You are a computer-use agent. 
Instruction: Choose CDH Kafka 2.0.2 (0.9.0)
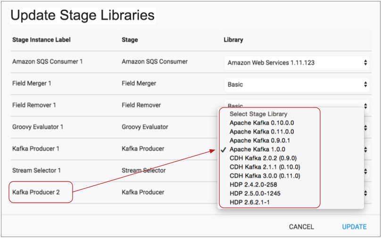coord(263,158)
